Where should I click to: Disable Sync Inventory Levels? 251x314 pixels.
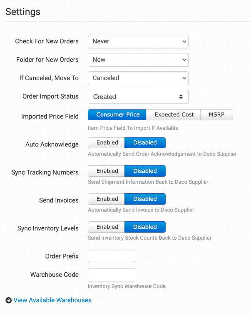coord(145,227)
